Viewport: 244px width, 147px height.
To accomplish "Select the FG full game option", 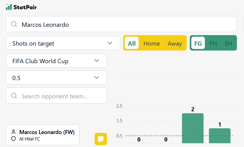I will coord(198,43).
